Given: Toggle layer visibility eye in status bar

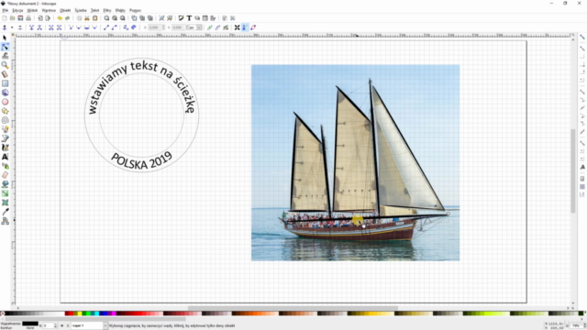Looking at the screenshot, I should coord(62,326).
